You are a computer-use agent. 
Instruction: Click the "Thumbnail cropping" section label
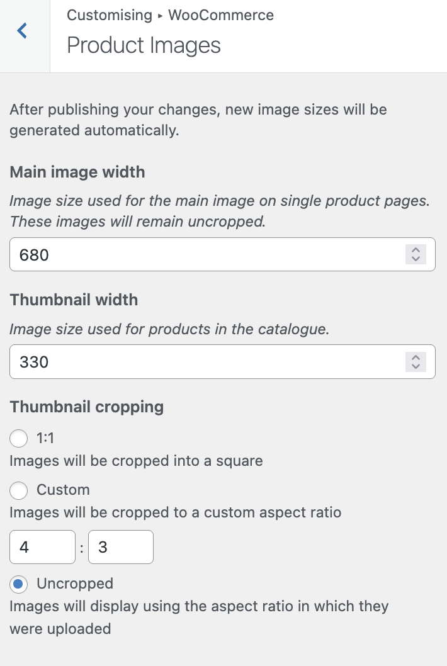pos(87,407)
